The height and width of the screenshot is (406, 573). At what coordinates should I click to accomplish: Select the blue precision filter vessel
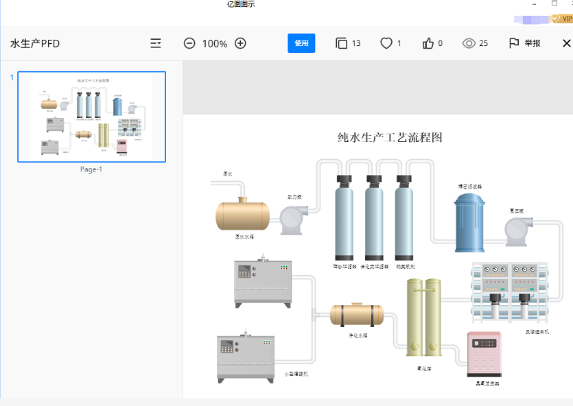click(x=469, y=223)
